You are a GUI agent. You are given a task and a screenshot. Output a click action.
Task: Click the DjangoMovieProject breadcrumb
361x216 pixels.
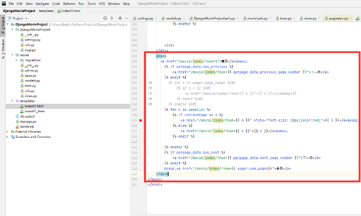(x=19, y=11)
